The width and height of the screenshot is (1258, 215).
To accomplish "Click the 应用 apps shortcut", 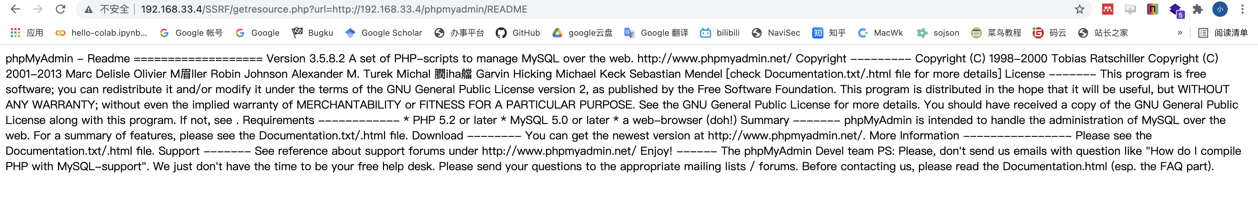I will [27, 33].
